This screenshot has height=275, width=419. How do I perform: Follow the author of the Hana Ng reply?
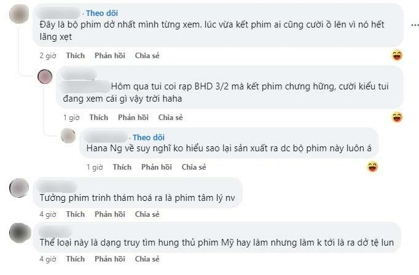click(148, 137)
